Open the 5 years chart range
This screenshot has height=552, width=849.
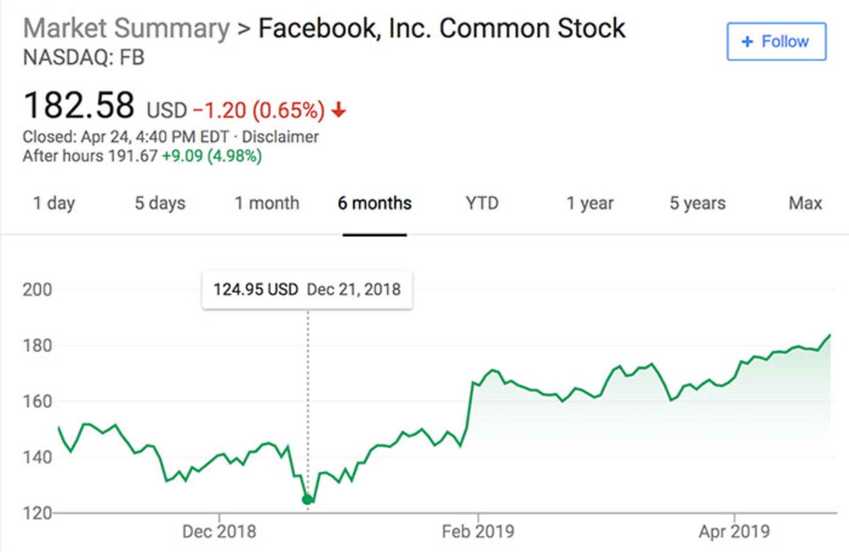(x=697, y=203)
